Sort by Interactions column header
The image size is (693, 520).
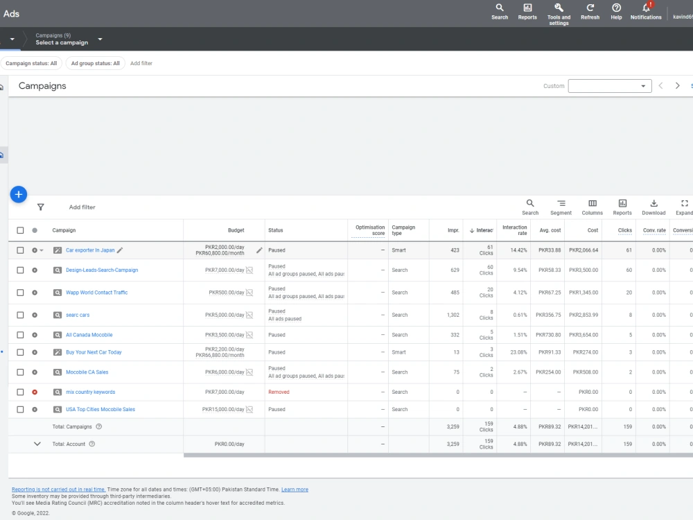[x=481, y=230]
